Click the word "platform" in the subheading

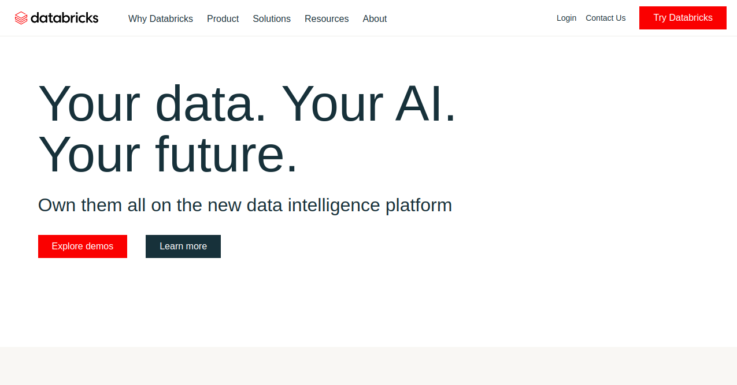pos(419,205)
